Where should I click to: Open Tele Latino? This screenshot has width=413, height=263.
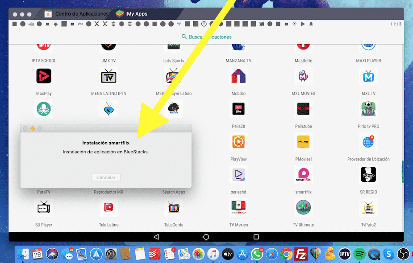[x=108, y=207]
